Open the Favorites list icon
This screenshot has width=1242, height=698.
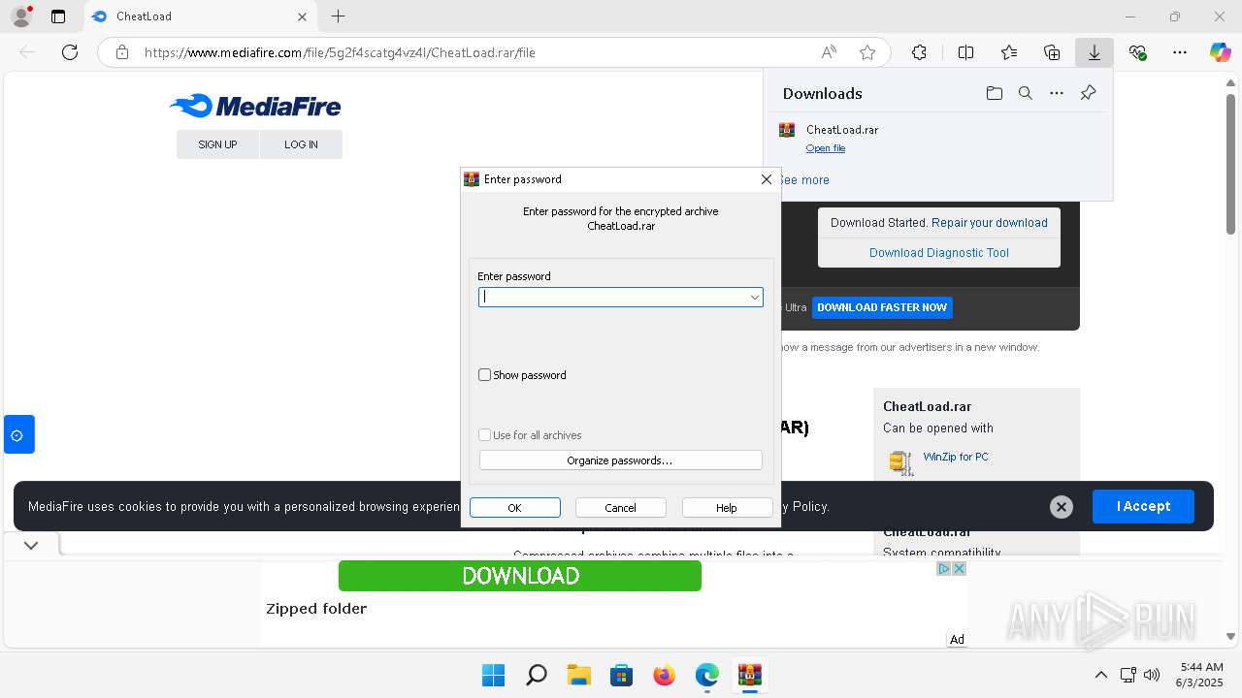tap(1009, 52)
